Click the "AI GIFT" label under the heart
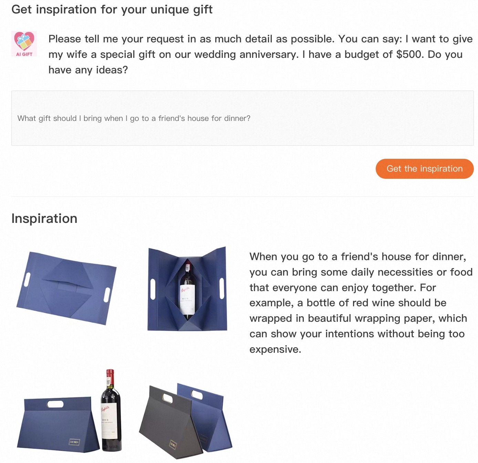 (x=24, y=54)
